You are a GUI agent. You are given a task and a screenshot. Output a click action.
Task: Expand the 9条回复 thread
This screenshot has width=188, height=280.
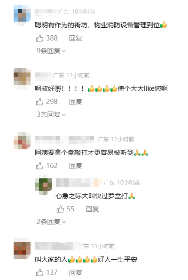click(x=51, y=51)
